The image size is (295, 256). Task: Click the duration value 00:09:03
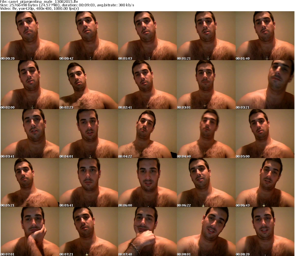coord(87,5)
